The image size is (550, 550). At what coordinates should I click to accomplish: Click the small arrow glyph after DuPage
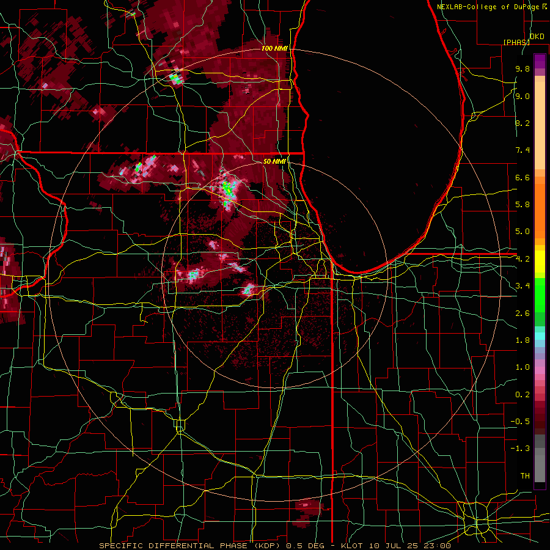[544, 7]
